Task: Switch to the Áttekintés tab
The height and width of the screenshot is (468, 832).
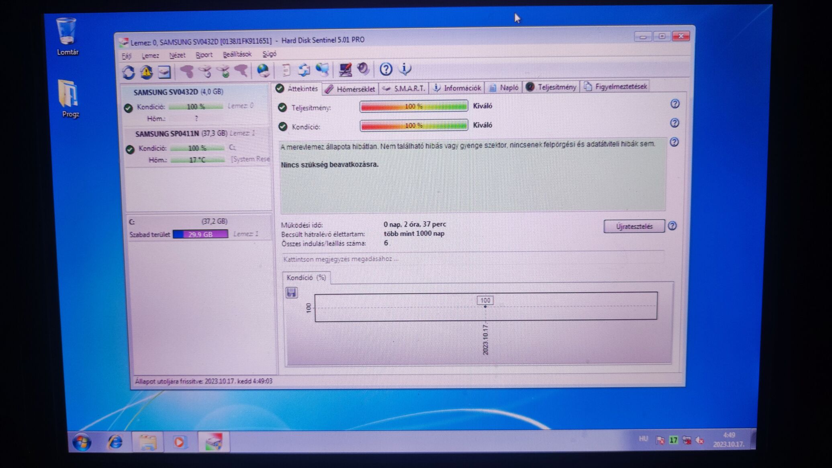Action: coord(297,89)
